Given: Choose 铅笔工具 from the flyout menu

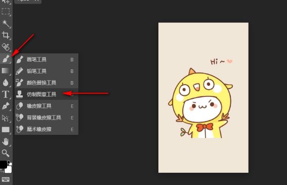Looking at the screenshot, I should point(47,71).
